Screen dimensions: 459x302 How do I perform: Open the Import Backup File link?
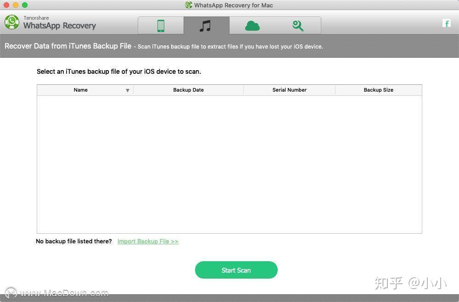tap(148, 241)
